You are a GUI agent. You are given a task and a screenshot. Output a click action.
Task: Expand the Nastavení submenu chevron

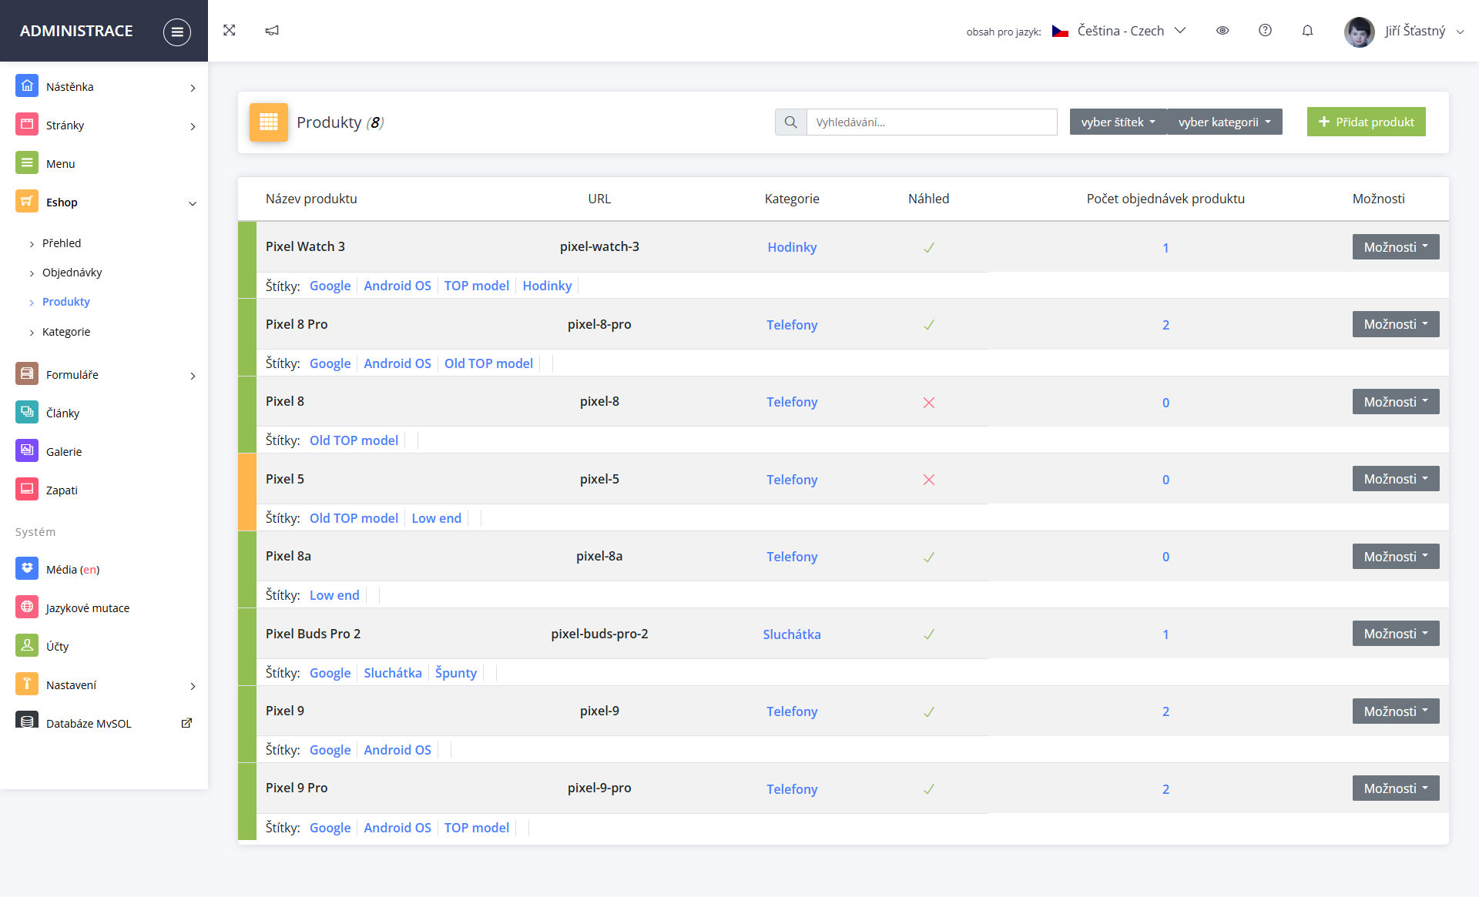point(193,686)
